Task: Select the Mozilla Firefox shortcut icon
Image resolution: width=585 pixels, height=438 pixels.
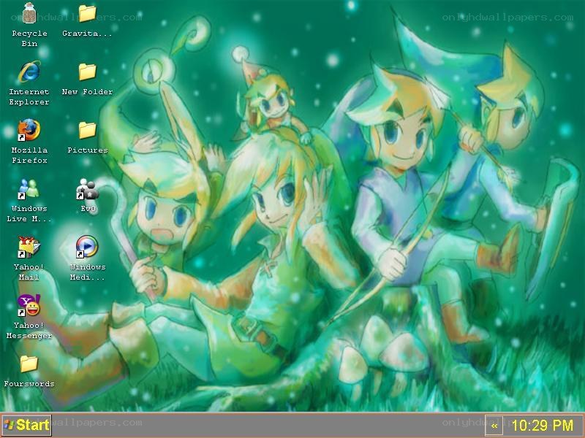Action: [x=29, y=130]
